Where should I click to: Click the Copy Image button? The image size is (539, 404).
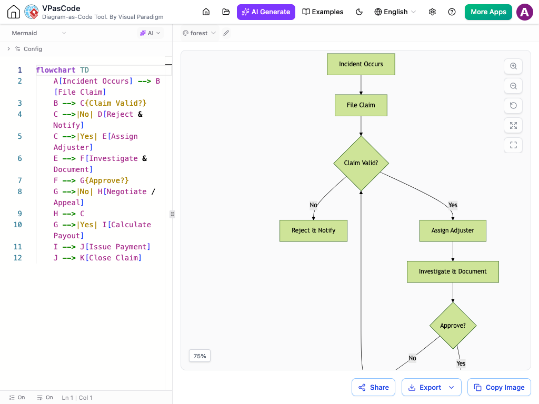pyautogui.click(x=499, y=387)
